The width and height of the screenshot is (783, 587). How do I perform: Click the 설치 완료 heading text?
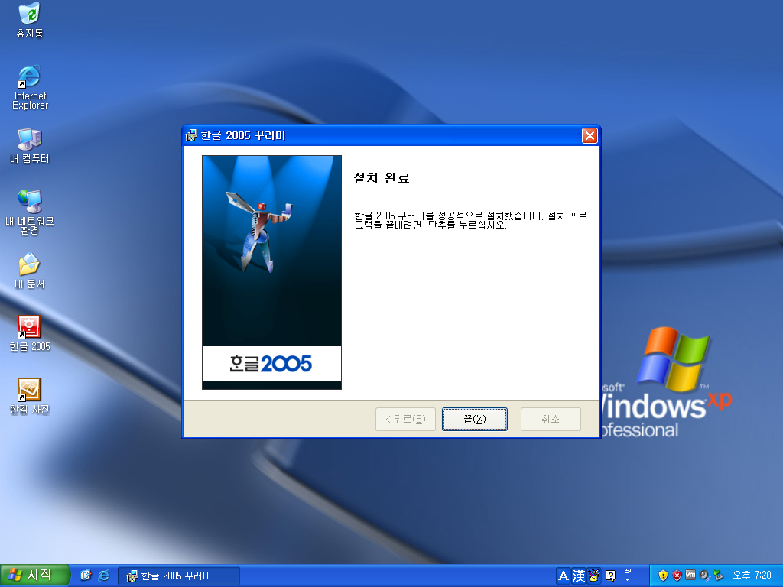[382, 178]
